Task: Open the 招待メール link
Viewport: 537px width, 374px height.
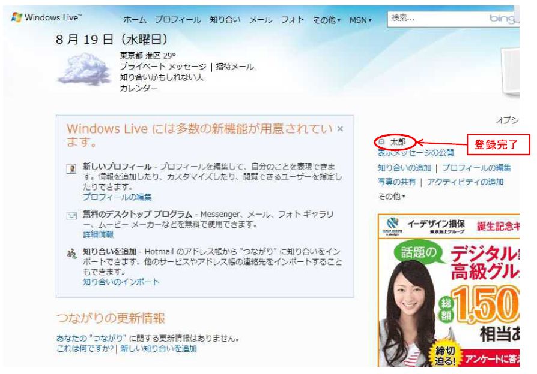Action: [235, 67]
